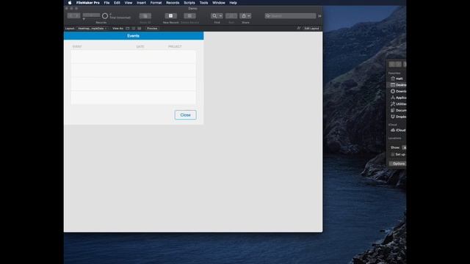
Task: Click the Options button in dialog
Action: point(398,164)
